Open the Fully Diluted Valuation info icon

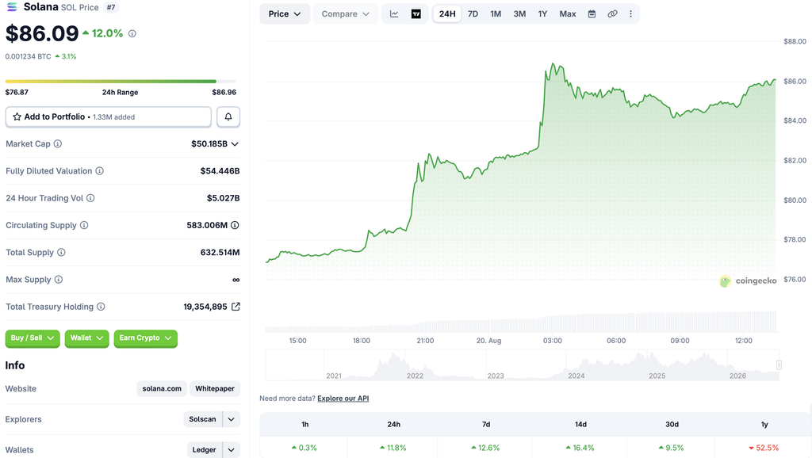tap(99, 171)
